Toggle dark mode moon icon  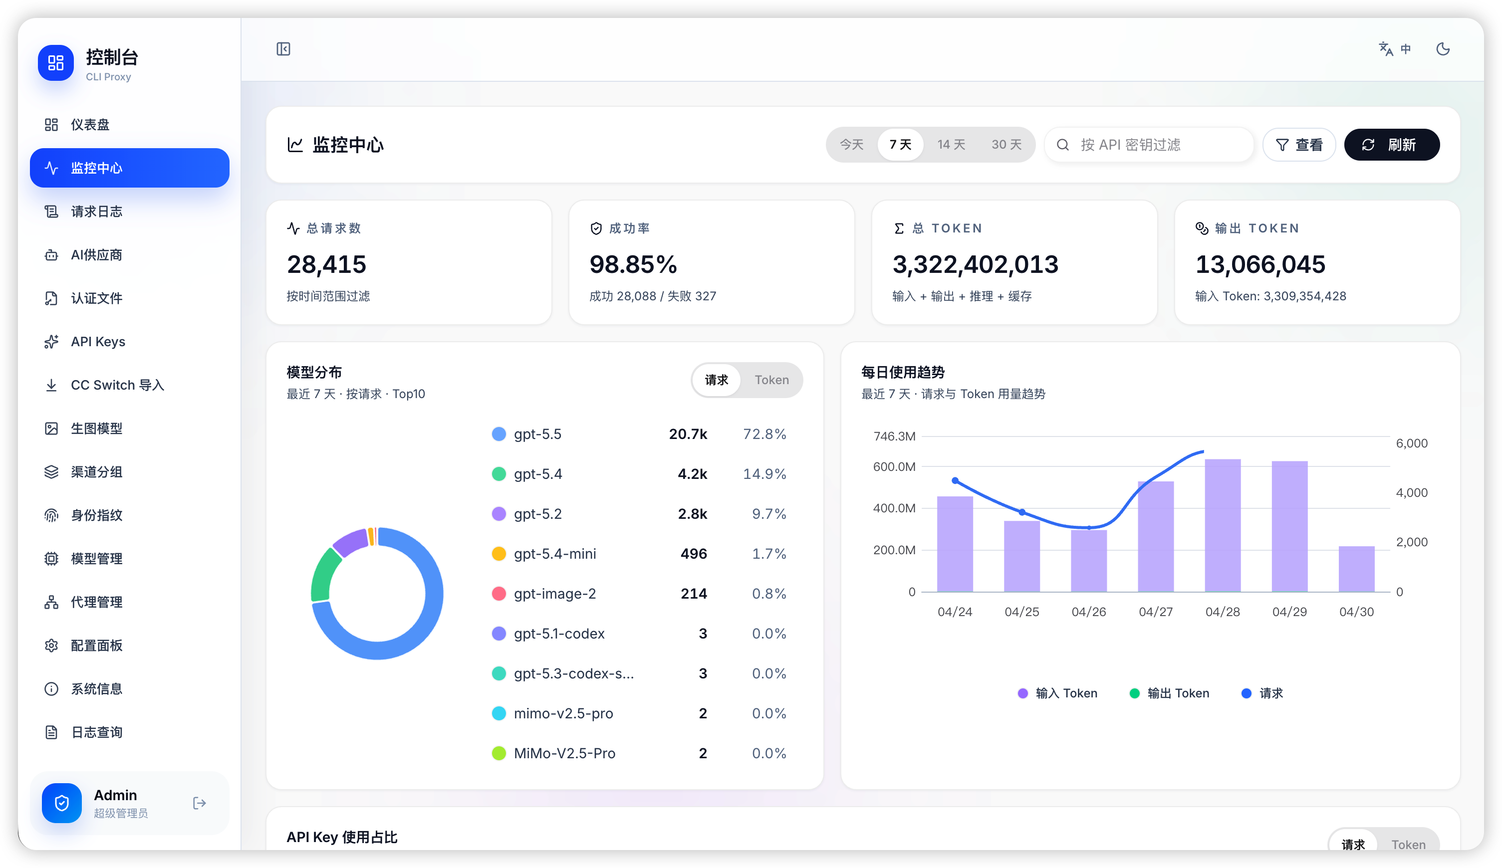click(x=1443, y=49)
